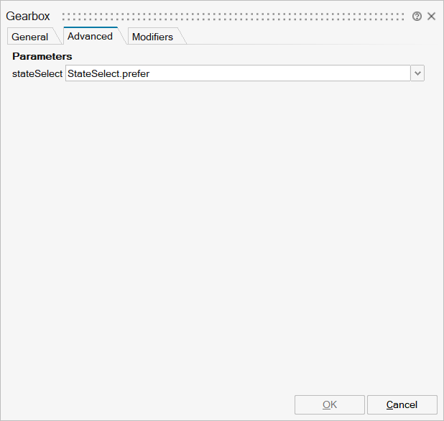Click the stateSelect parameter label
Screen dimensions: 444x421
[x=37, y=73]
